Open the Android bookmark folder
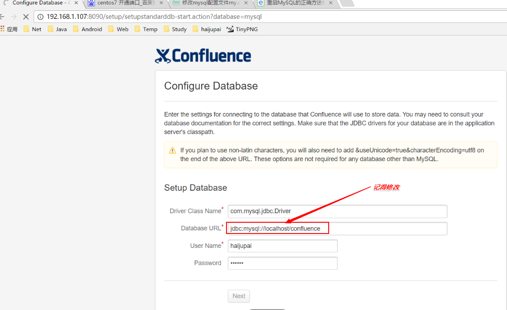 (88, 29)
